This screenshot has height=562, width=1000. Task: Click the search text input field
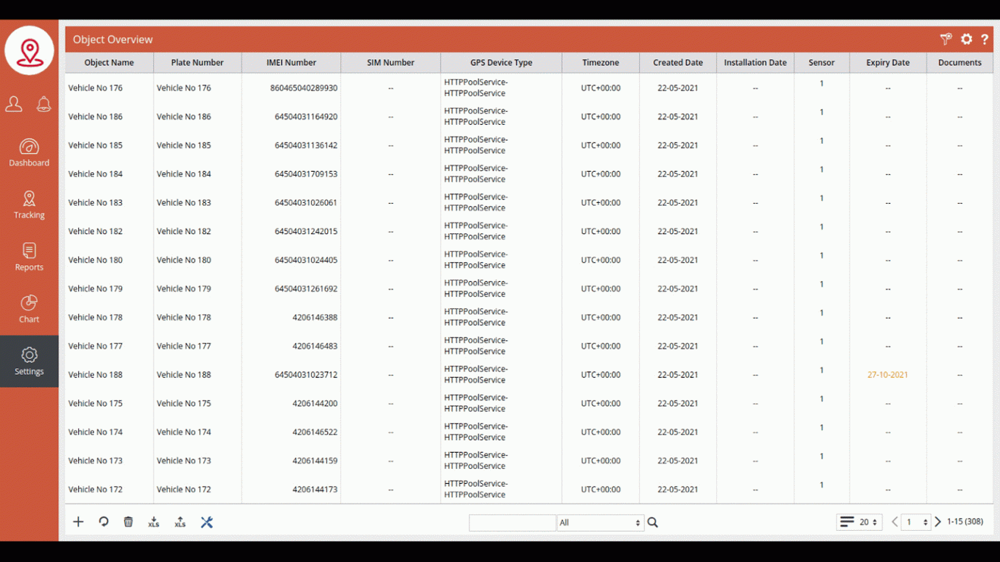coord(512,522)
